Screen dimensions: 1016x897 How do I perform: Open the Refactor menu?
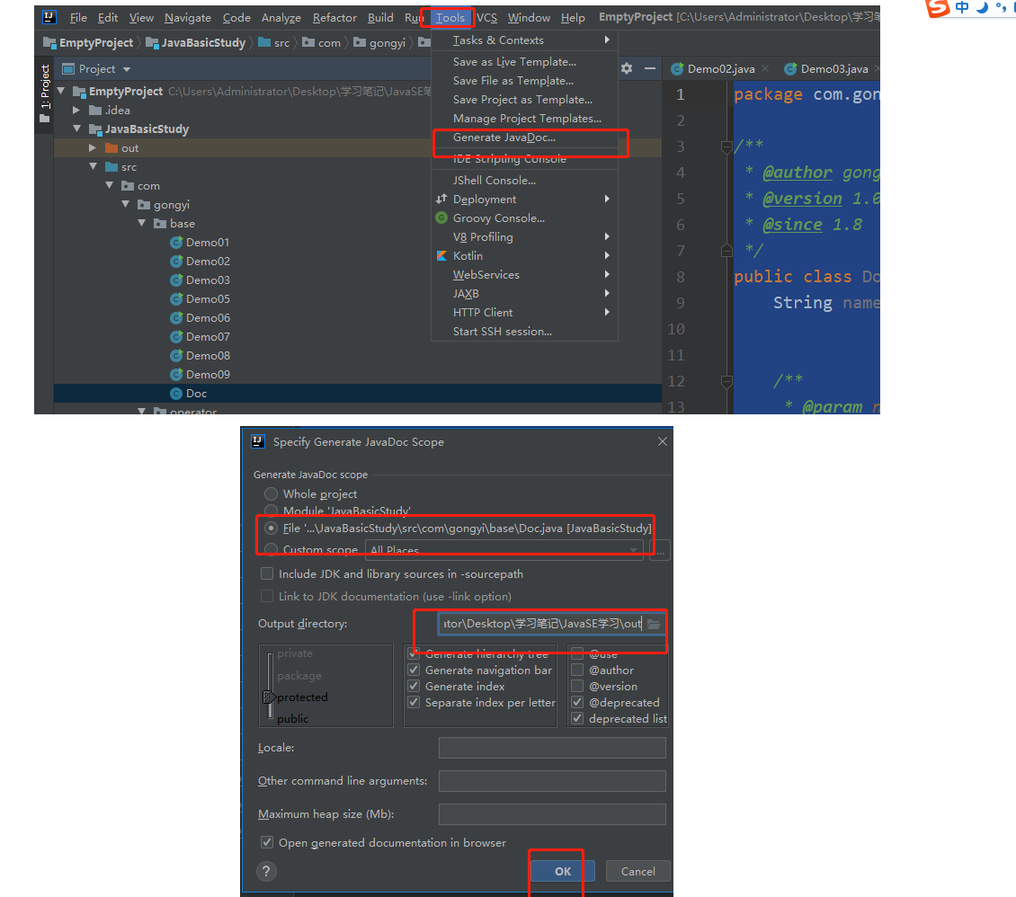(334, 17)
